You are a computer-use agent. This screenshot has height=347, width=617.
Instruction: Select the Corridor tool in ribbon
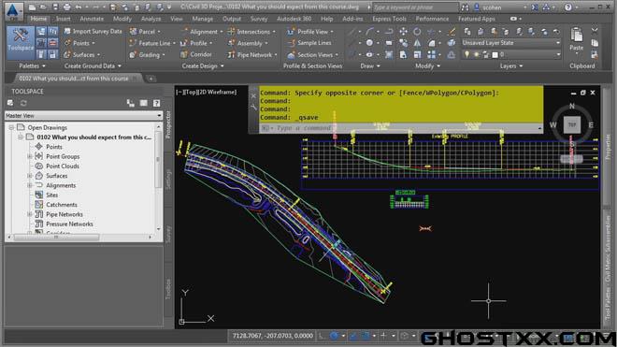pos(196,55)
